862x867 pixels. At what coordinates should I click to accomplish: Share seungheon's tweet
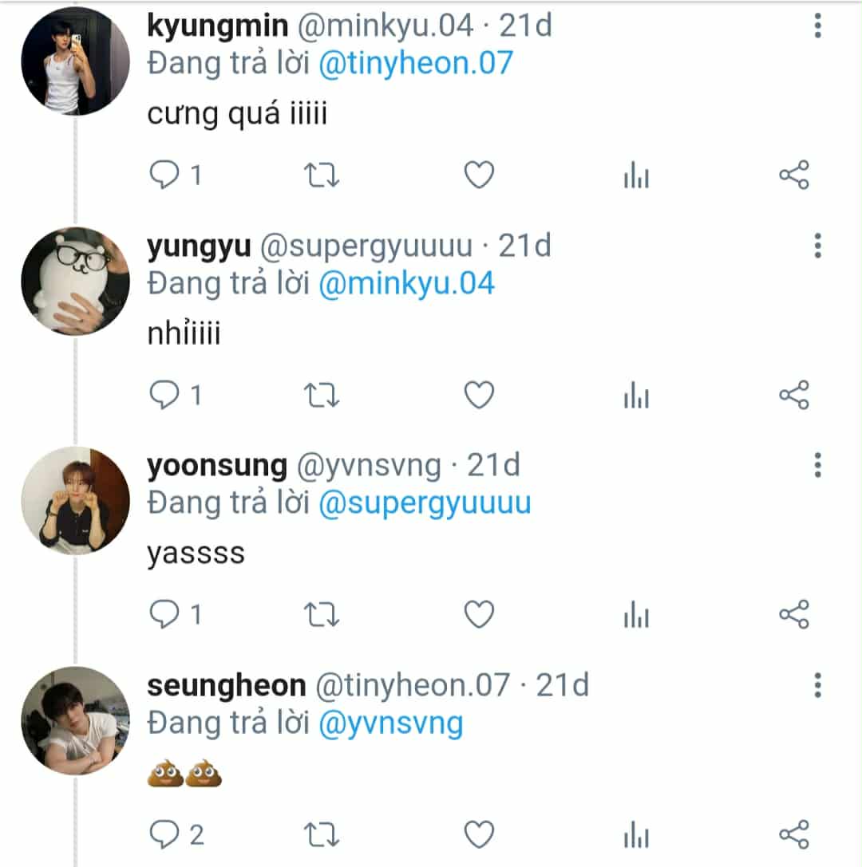point(793,834)
